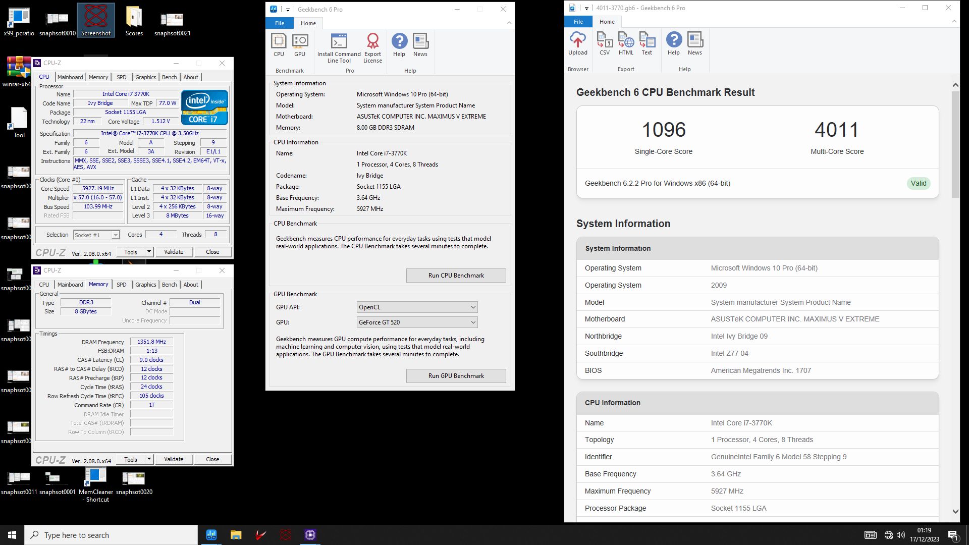Click the Export License icon

pos(372,48)
